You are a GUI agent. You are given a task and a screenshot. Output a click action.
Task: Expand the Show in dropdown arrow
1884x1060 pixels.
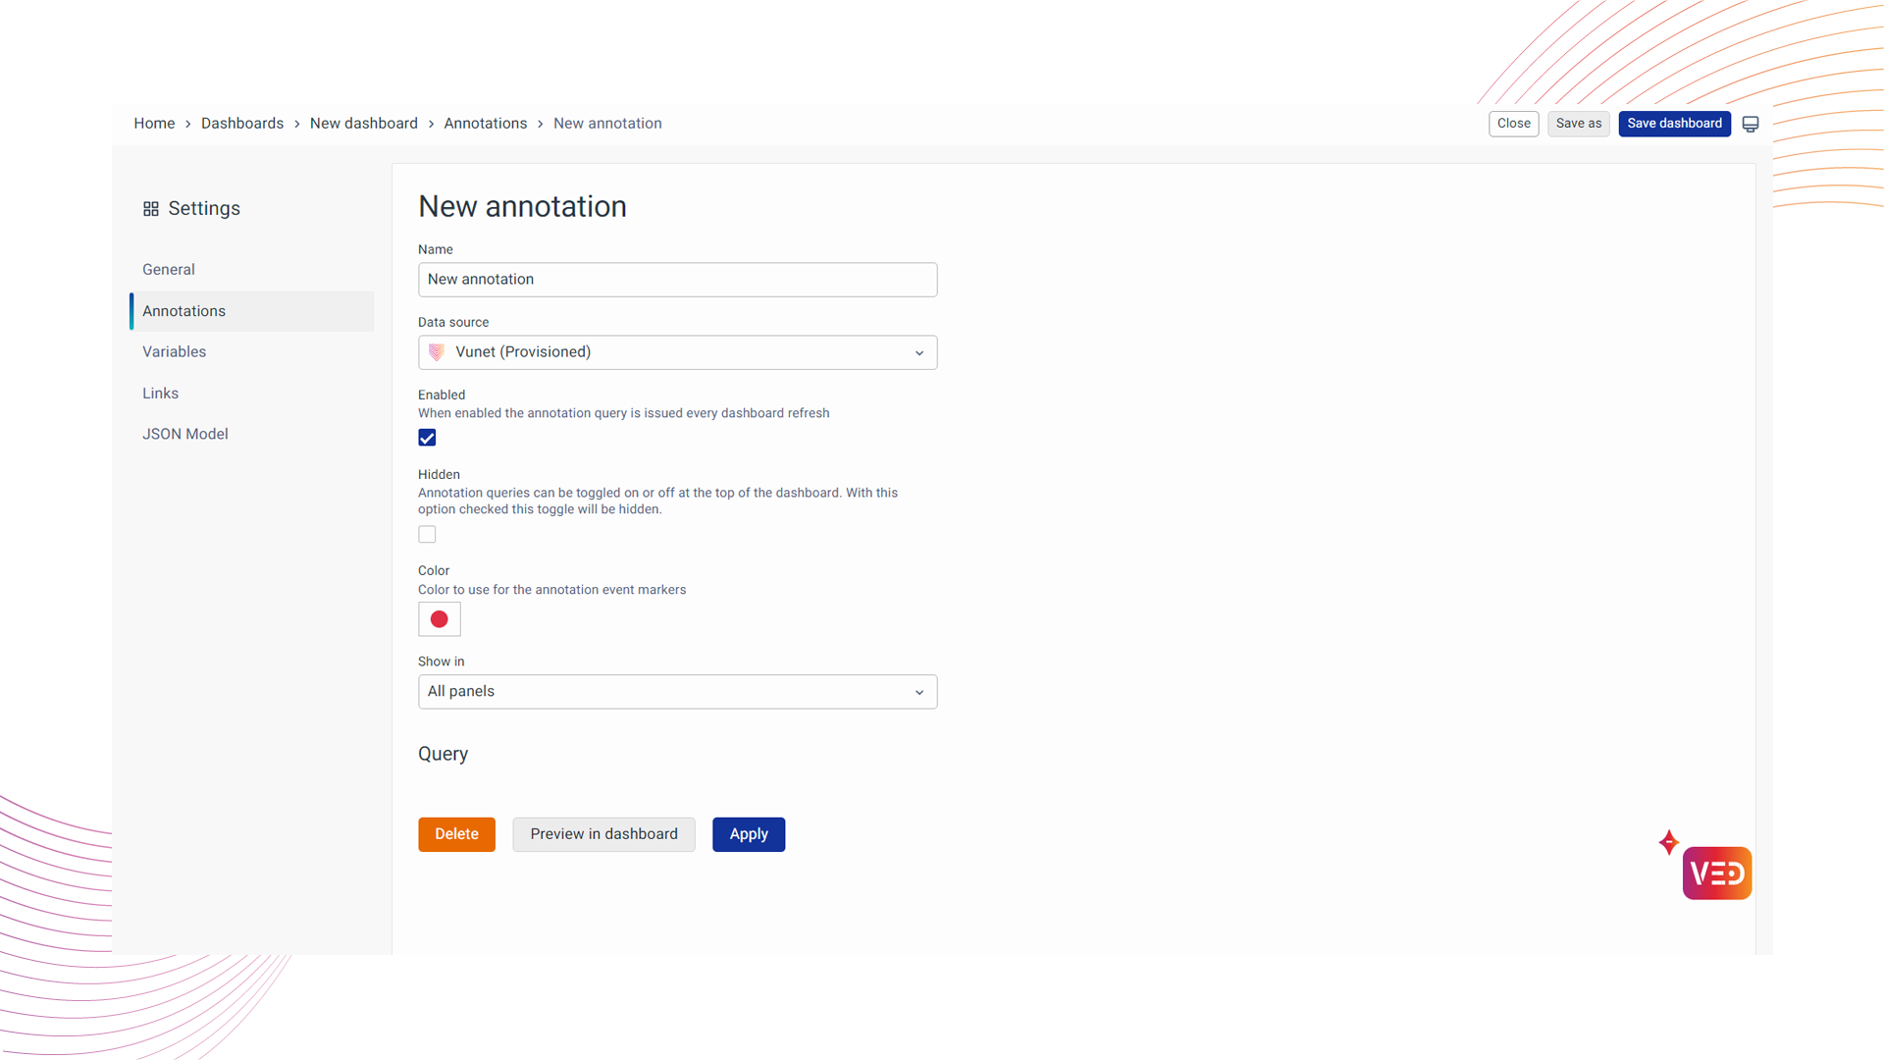(919, 692)
